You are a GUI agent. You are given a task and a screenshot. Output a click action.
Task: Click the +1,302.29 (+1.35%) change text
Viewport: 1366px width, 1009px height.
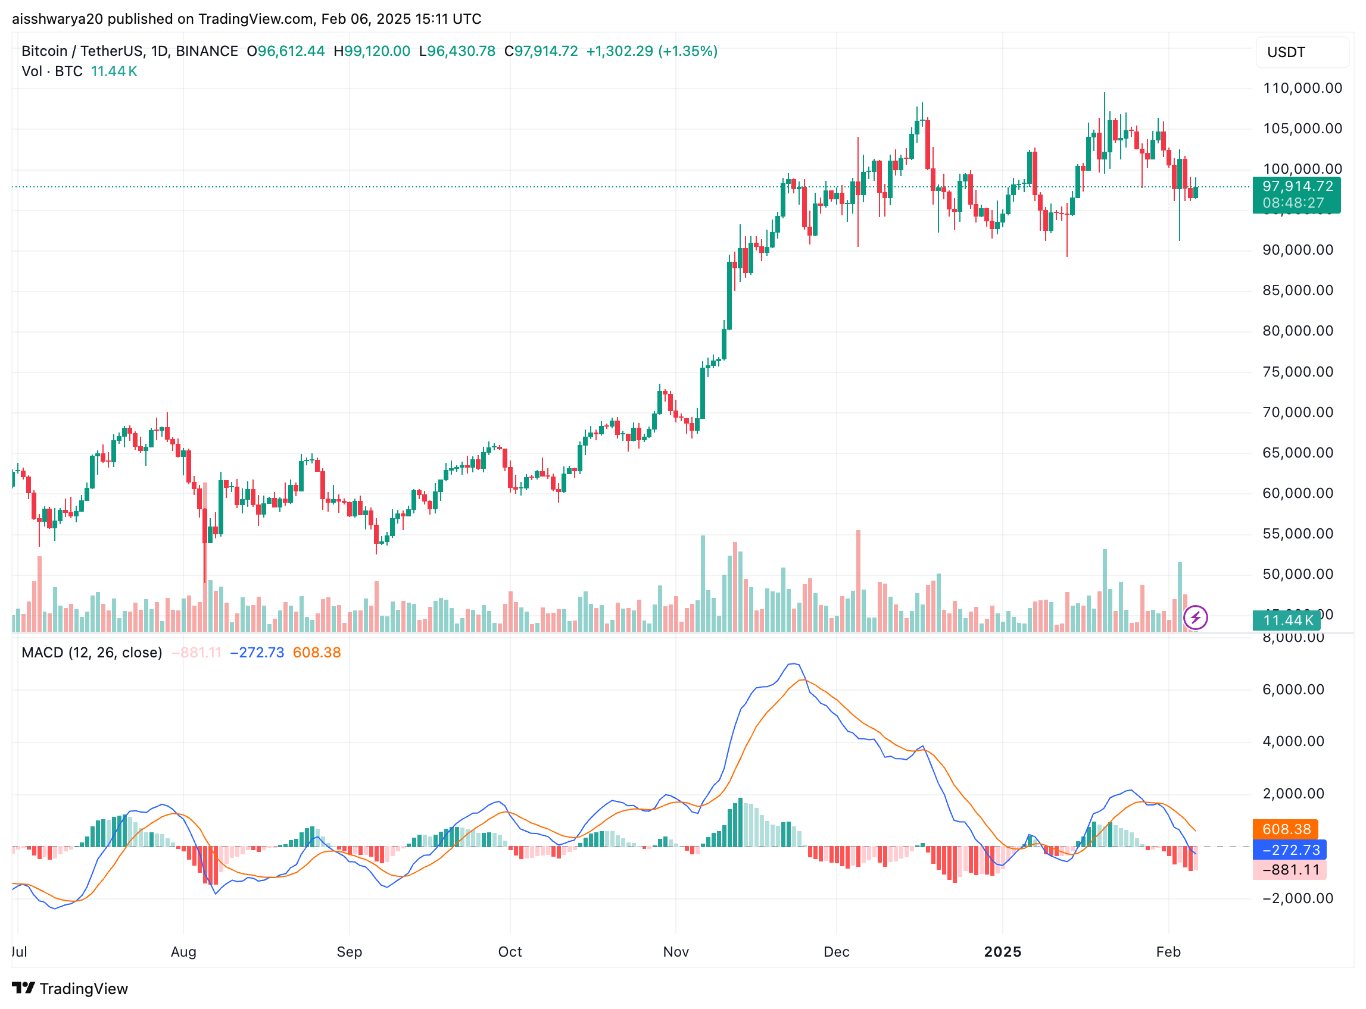(x=652, y=51)
